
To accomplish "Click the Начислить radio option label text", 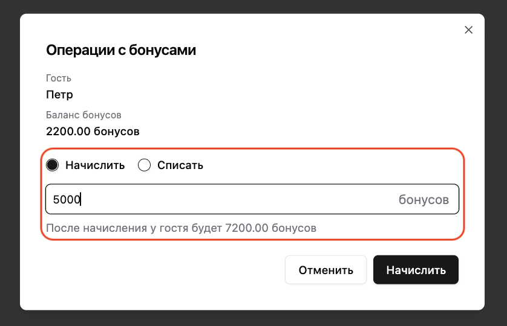I will [95, 165].
